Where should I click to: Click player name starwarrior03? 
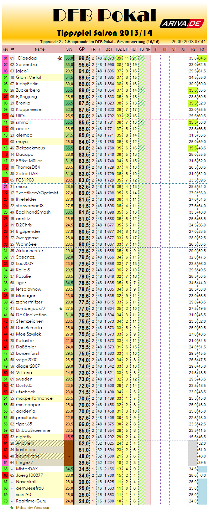pyautogui.click(x=30, y=206)
